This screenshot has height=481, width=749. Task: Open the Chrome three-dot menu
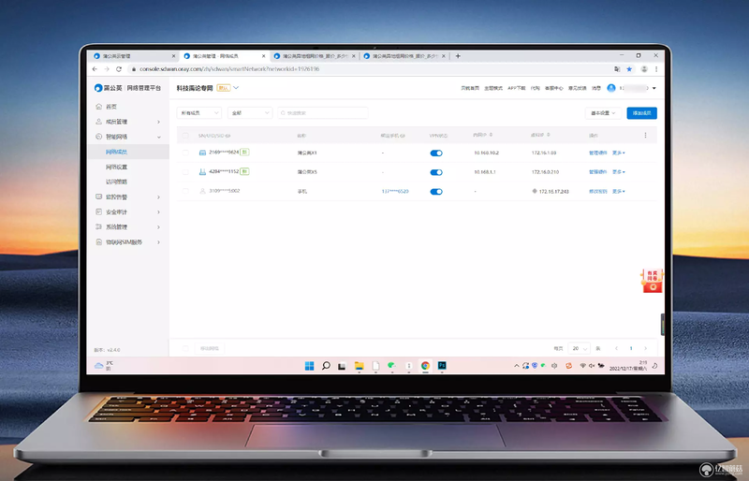pyautogui.click(x=656, y=69)
